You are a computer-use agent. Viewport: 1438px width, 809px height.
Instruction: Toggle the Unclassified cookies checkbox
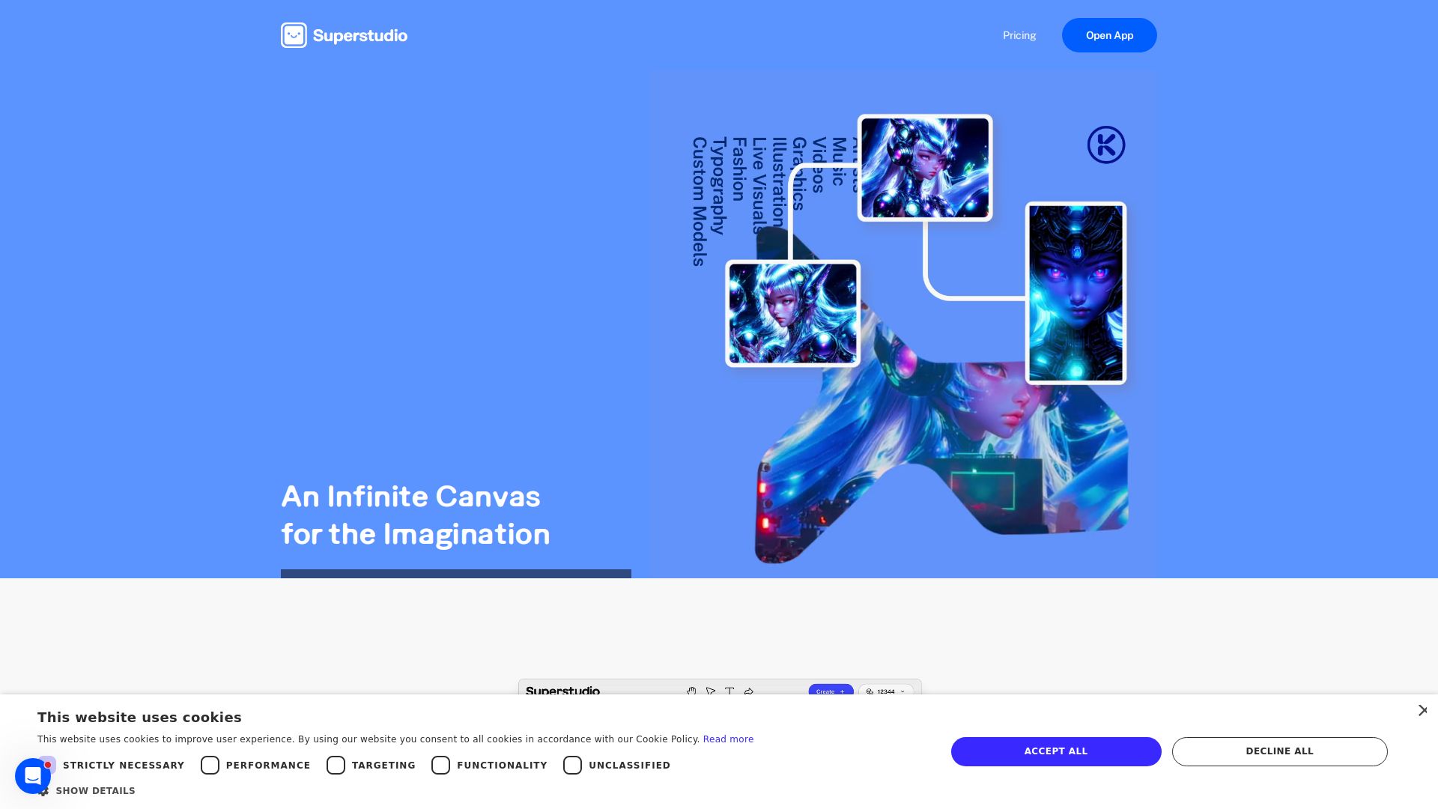573,765
